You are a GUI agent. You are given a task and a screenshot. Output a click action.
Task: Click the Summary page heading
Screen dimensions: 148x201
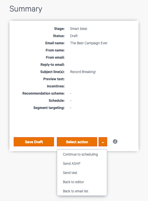pos(26,9)
